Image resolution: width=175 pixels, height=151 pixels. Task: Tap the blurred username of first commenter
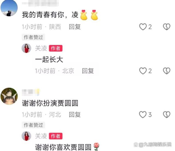(x=40, y=3)
